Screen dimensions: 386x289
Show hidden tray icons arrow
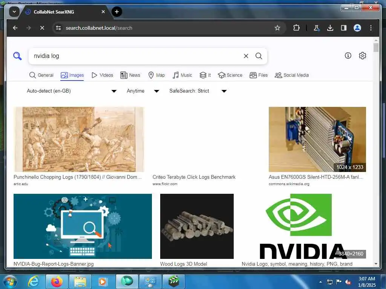point(320,282)
